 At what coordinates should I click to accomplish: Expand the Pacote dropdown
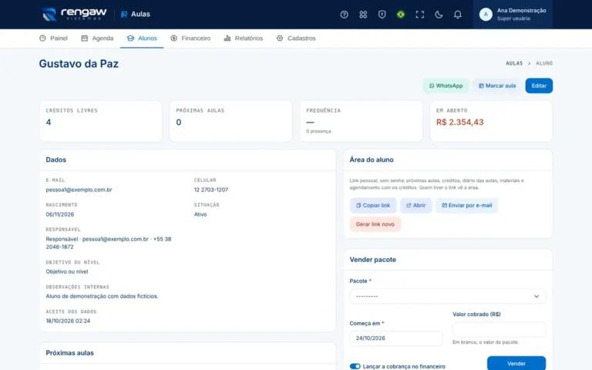[x=447, y=296]
